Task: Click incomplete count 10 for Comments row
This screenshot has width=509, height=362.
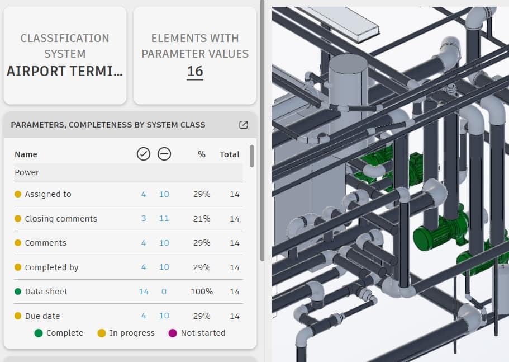Action: click(x=164, y=243)
